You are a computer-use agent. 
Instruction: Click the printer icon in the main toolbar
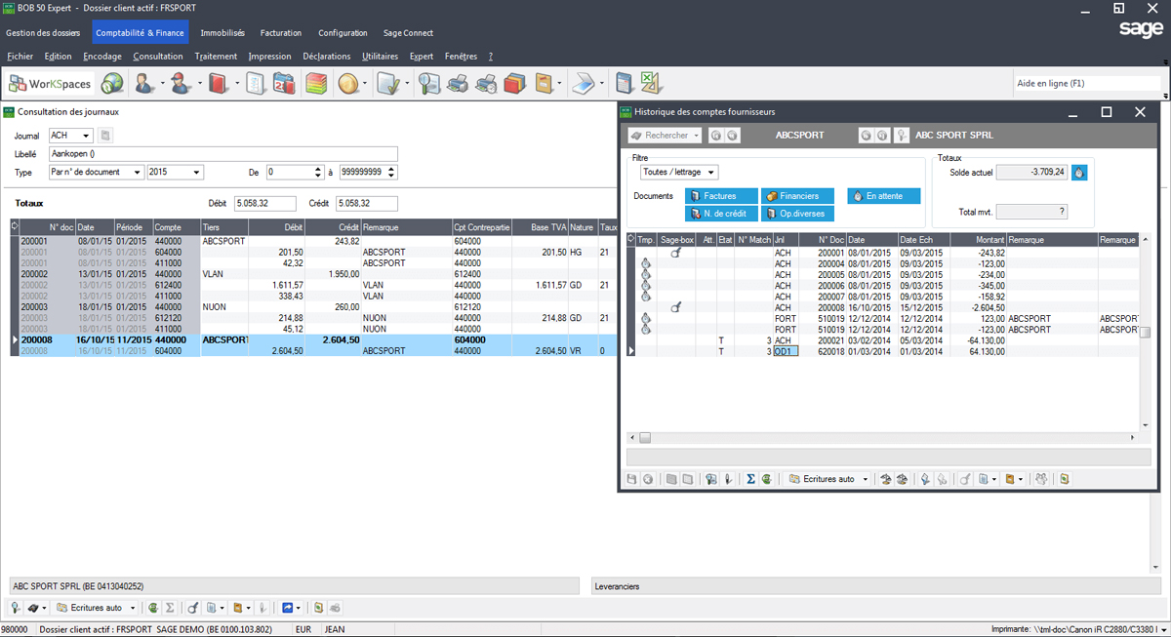[457, 84]
